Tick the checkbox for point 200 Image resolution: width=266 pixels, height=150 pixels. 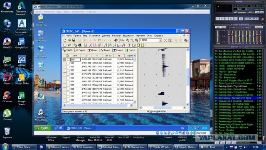(x=68, y=96)
